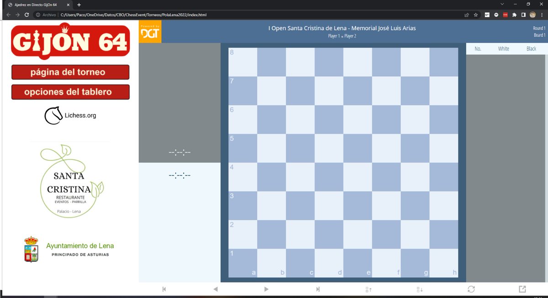The height and width of the screenshot is (298, 548).
Task: Click the 'Black' column header
Action: [531, 48]
